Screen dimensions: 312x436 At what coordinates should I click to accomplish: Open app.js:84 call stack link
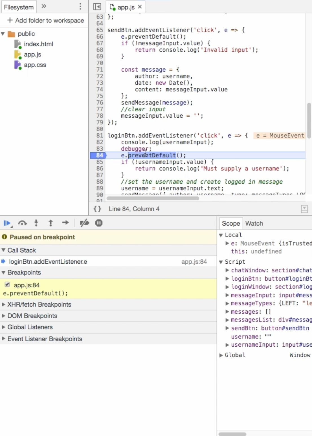click(x=194, y=262)
